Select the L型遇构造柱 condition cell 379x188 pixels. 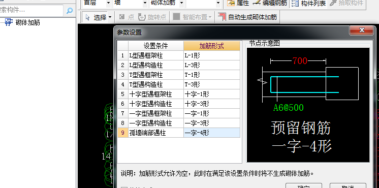[x=156, y=65]
